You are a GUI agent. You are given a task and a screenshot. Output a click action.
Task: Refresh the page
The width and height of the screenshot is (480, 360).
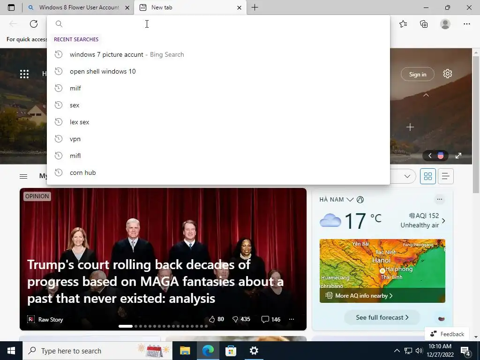(34, 24)
